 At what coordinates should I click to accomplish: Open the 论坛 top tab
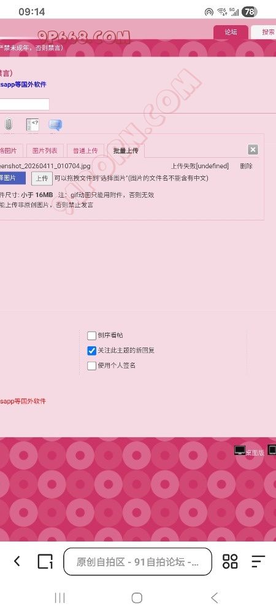click(x=231, y=32)
